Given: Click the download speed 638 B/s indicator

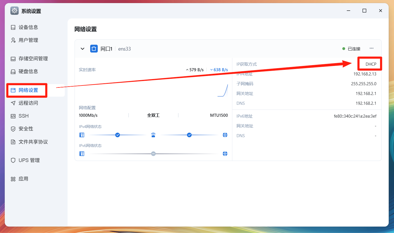Looking at the screenshot, I should pos(219,70).
